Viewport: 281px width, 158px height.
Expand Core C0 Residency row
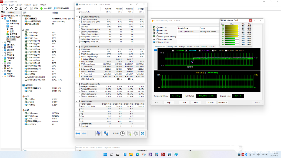79,92
